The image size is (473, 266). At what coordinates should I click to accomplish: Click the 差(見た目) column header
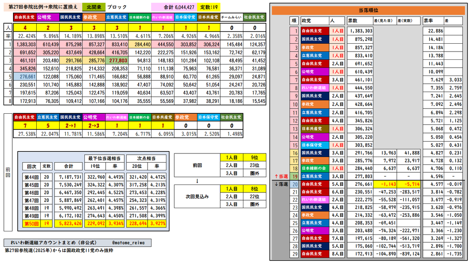(384, 21)
